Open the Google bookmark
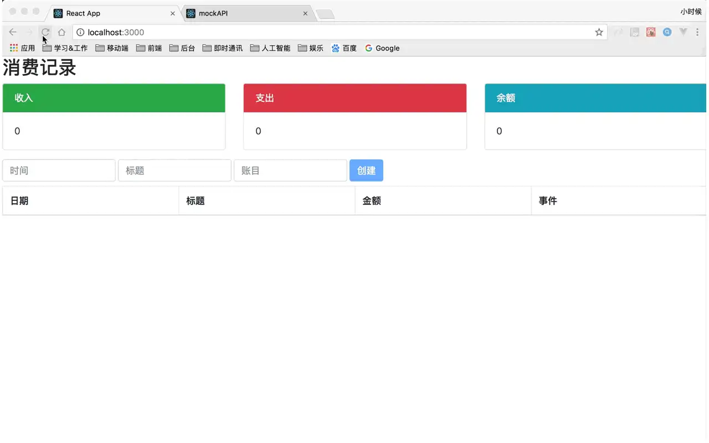709x443 pixels. [x=382, y=48]
